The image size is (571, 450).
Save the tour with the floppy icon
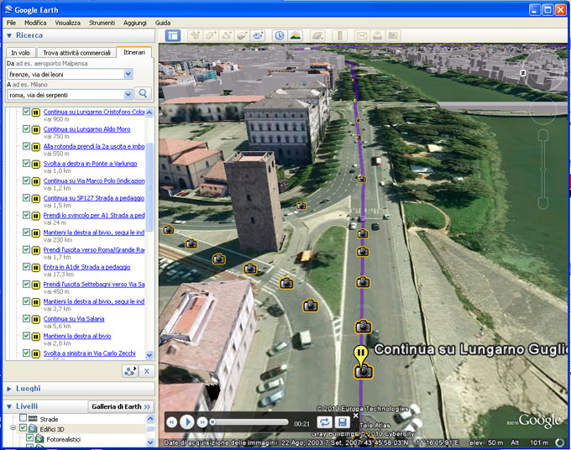click(342, 422)
